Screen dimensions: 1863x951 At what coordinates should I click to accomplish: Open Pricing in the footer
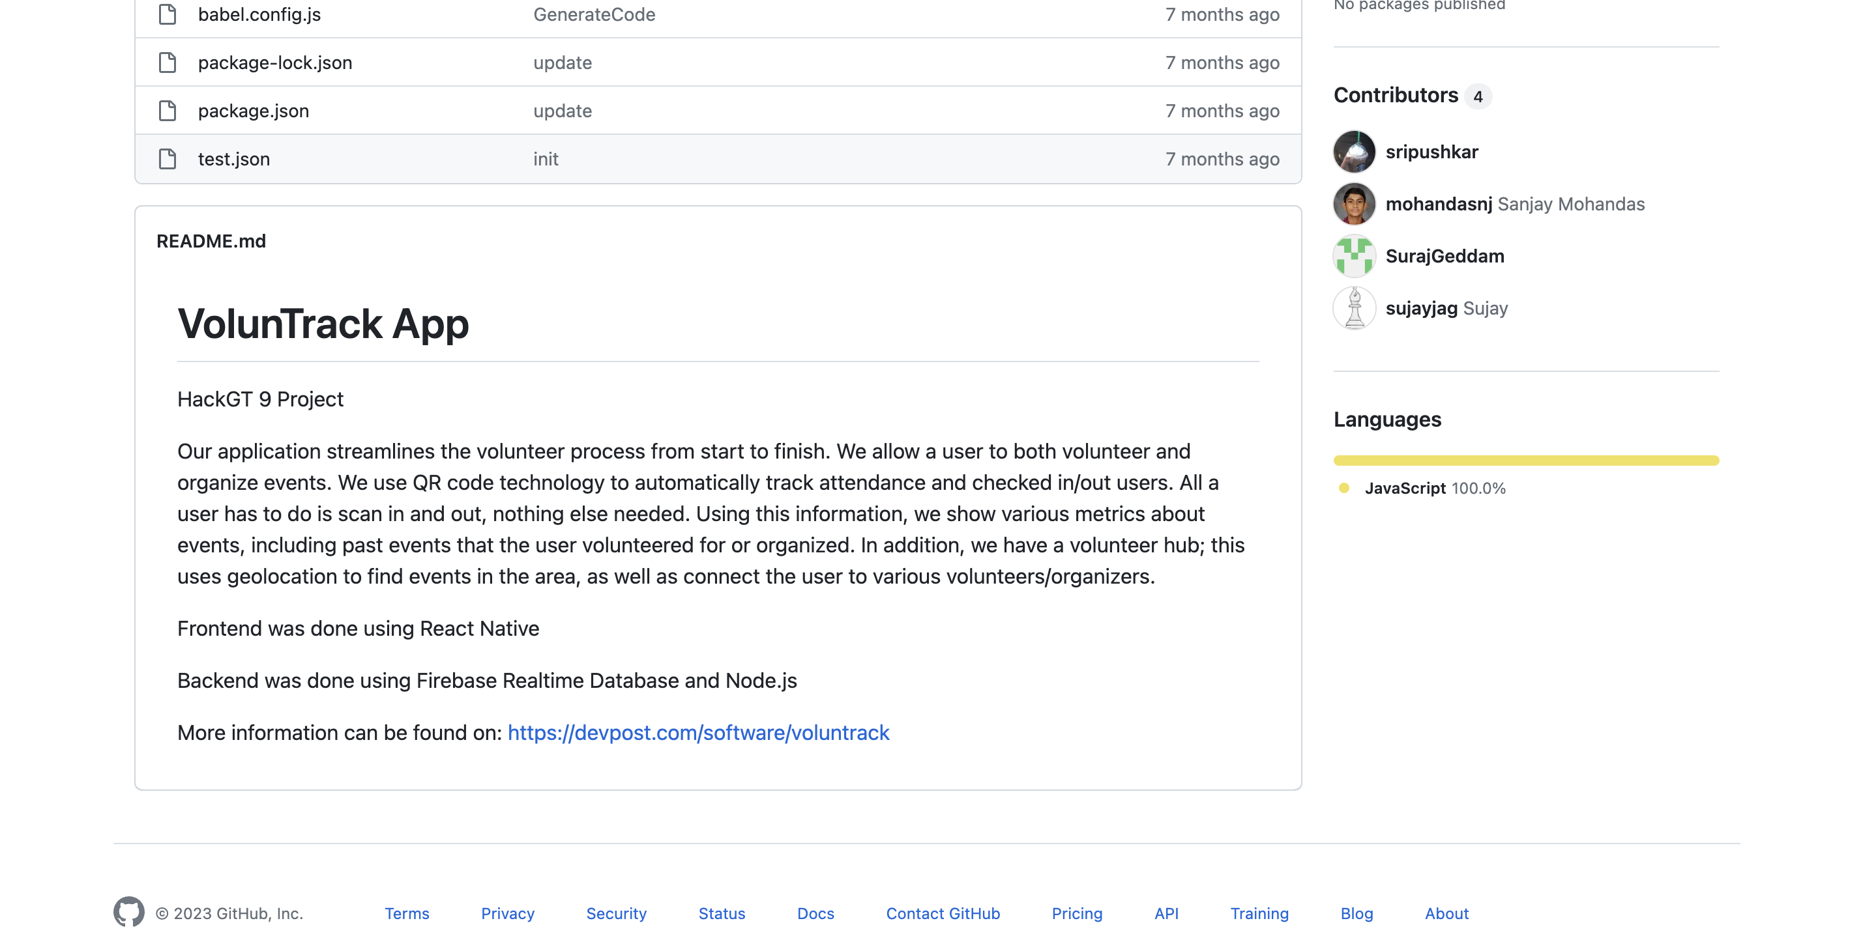[1076, 913]
